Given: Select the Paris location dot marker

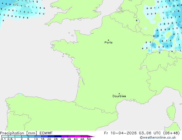Looking at the screenshot, I should pos(109,40).
